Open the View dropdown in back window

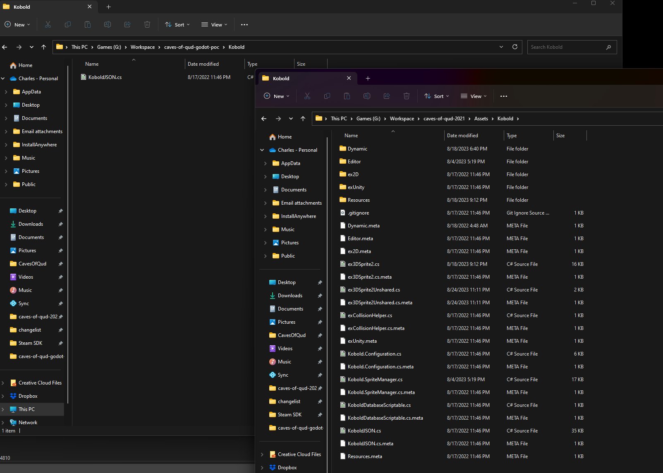coord(214,24)
